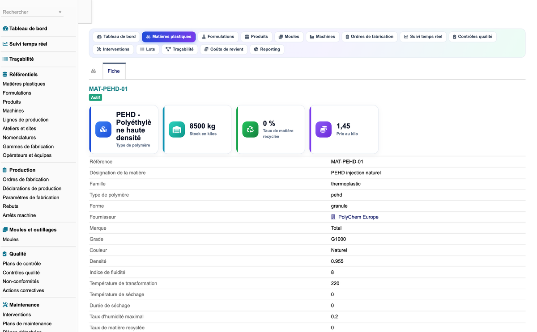Open Matières plastiques in the sidebar
This screenshot has height=332, width=537.
click(x=24, y=84)
